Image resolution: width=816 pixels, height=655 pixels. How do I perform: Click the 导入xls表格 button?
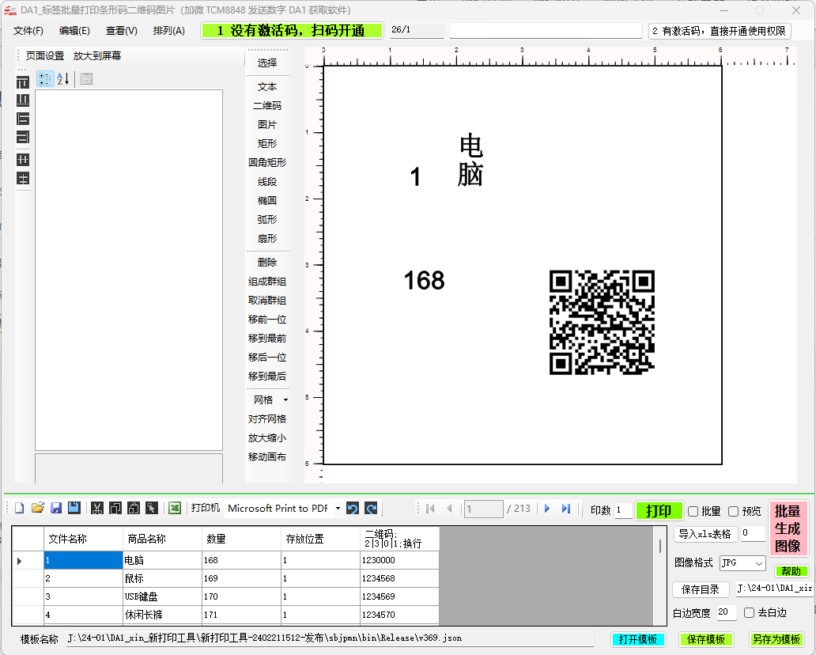coord(705,534)
